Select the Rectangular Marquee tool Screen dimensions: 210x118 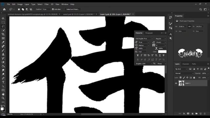pos(3,22)
